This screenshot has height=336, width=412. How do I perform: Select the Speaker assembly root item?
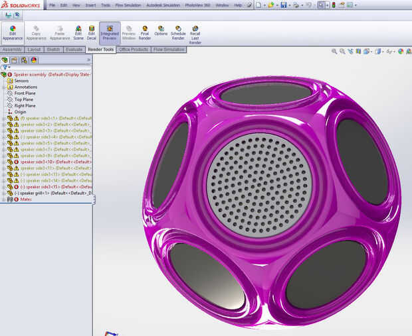click(x=47, y=75)
